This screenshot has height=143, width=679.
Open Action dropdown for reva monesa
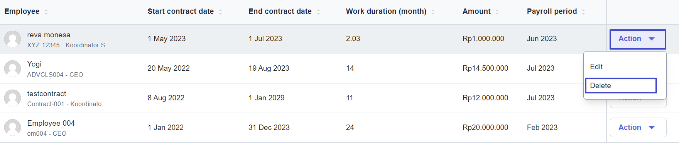pos(638,39)
